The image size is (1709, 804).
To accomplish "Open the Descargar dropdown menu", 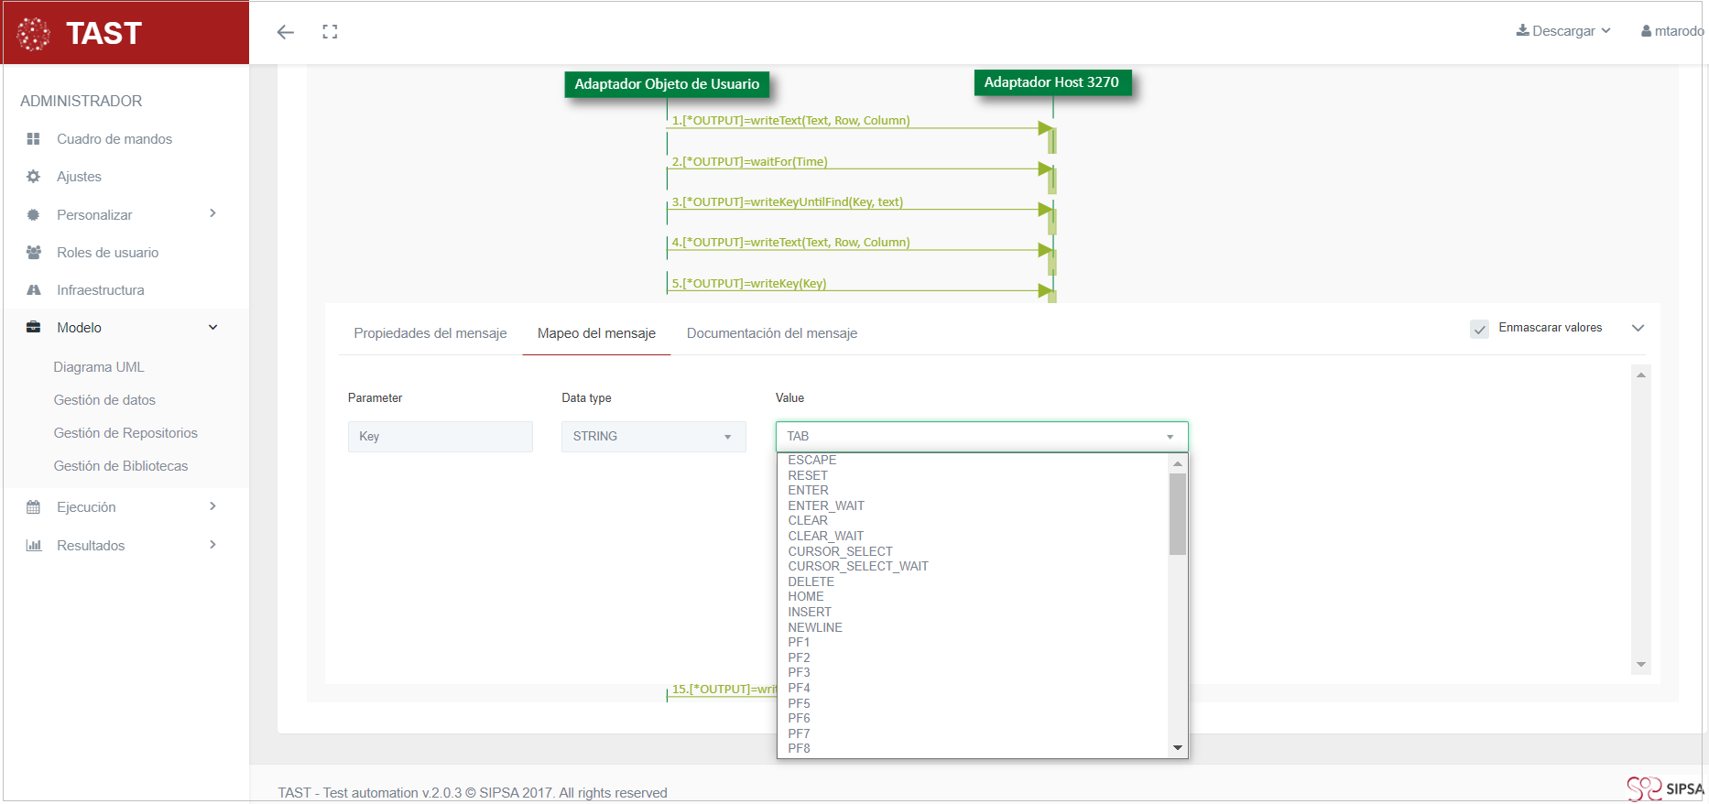I will 1563,31.
